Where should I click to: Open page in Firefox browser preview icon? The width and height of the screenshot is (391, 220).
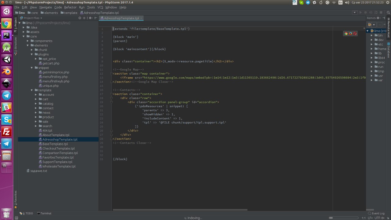click(350, 34)
